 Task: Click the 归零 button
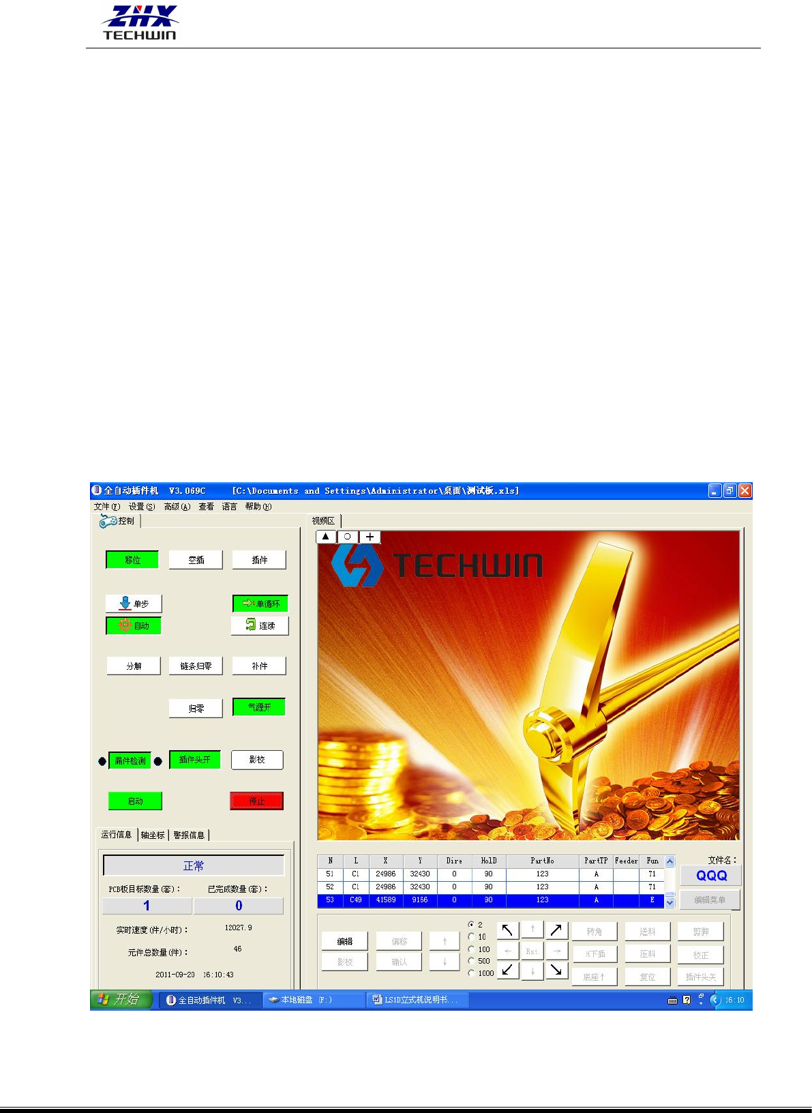(196, 709)
